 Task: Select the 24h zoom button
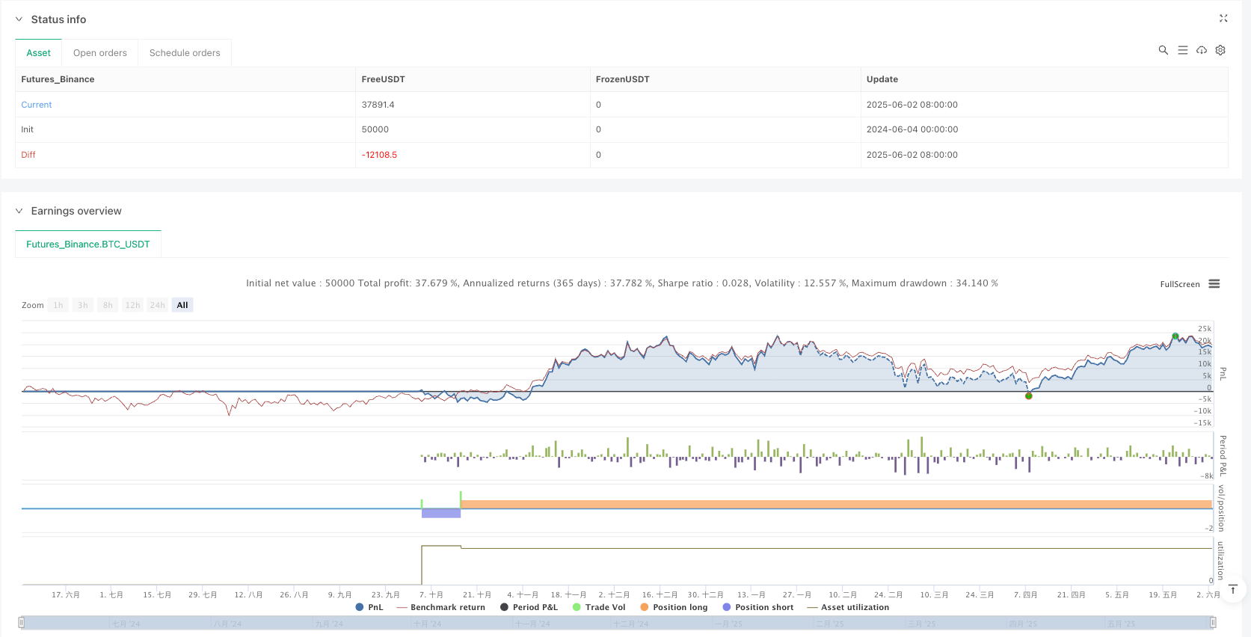click(157, 305)
